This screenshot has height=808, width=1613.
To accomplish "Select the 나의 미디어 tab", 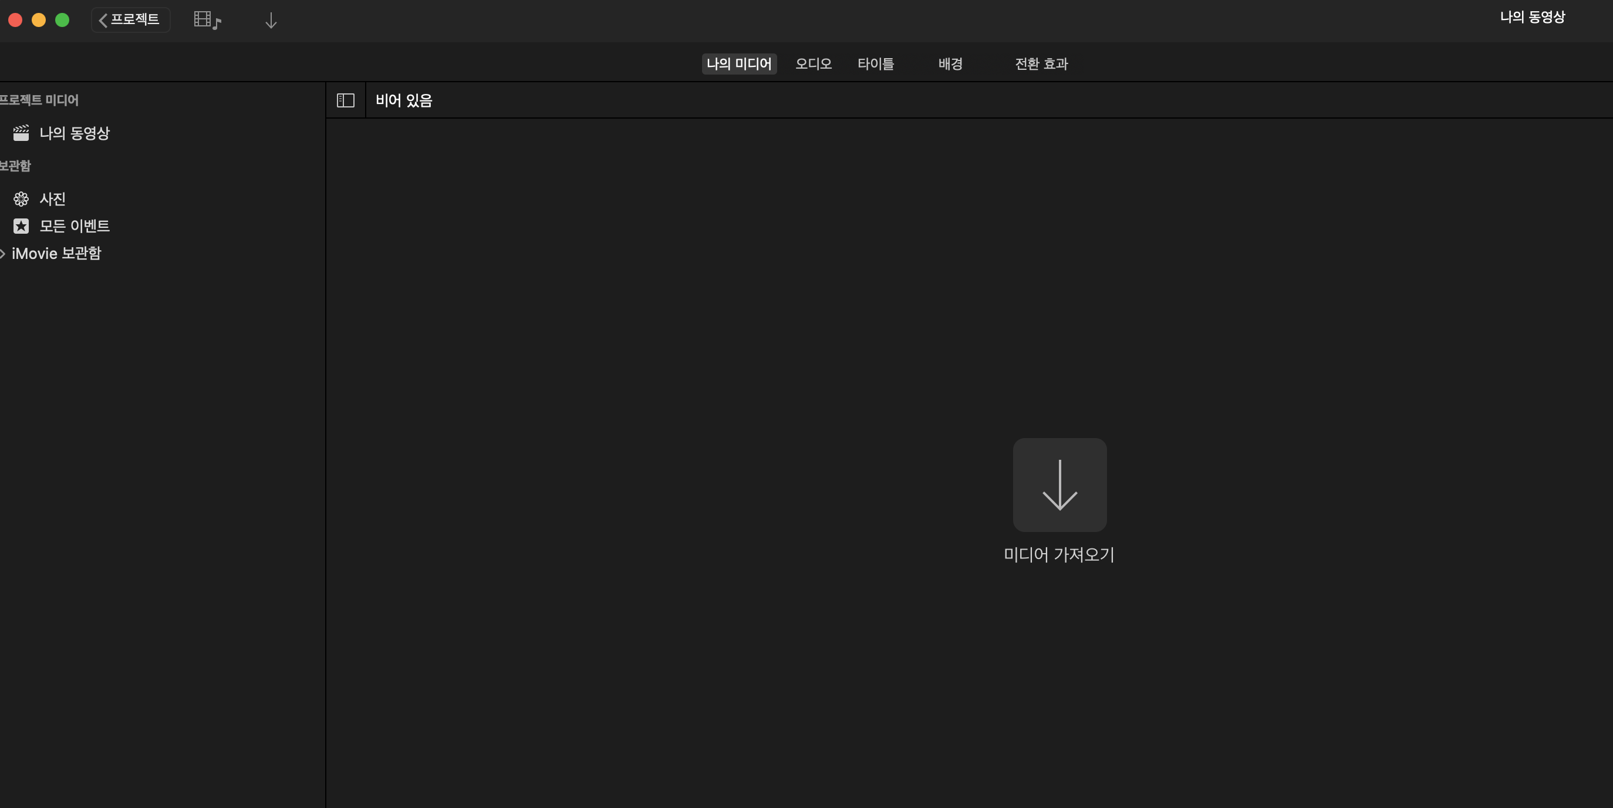I will pos(739,64).
